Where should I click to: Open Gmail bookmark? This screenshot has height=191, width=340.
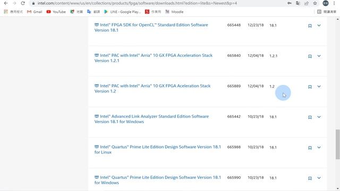pyautogui.click(x=35, y=12)
